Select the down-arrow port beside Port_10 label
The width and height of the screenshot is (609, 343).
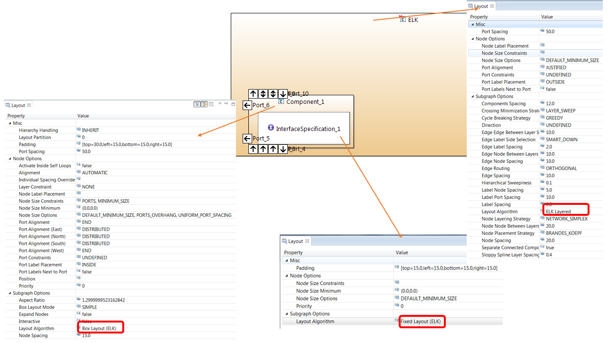[x=283, y=94]
